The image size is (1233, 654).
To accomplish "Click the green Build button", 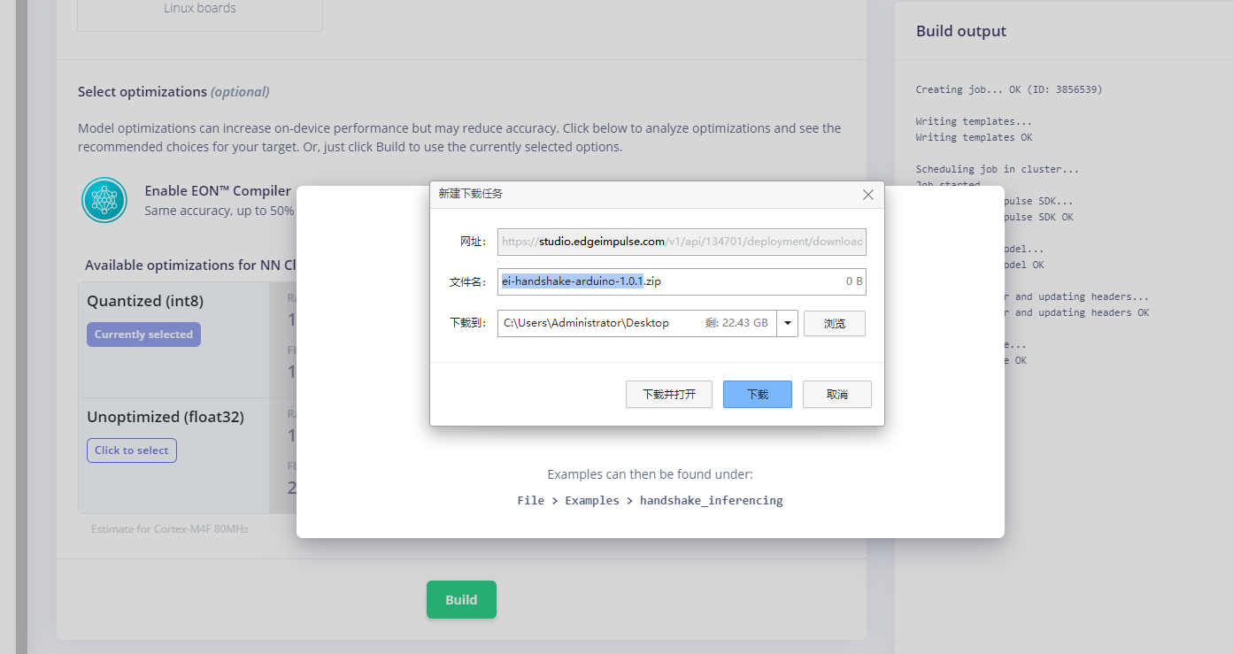I will (461, 599).
